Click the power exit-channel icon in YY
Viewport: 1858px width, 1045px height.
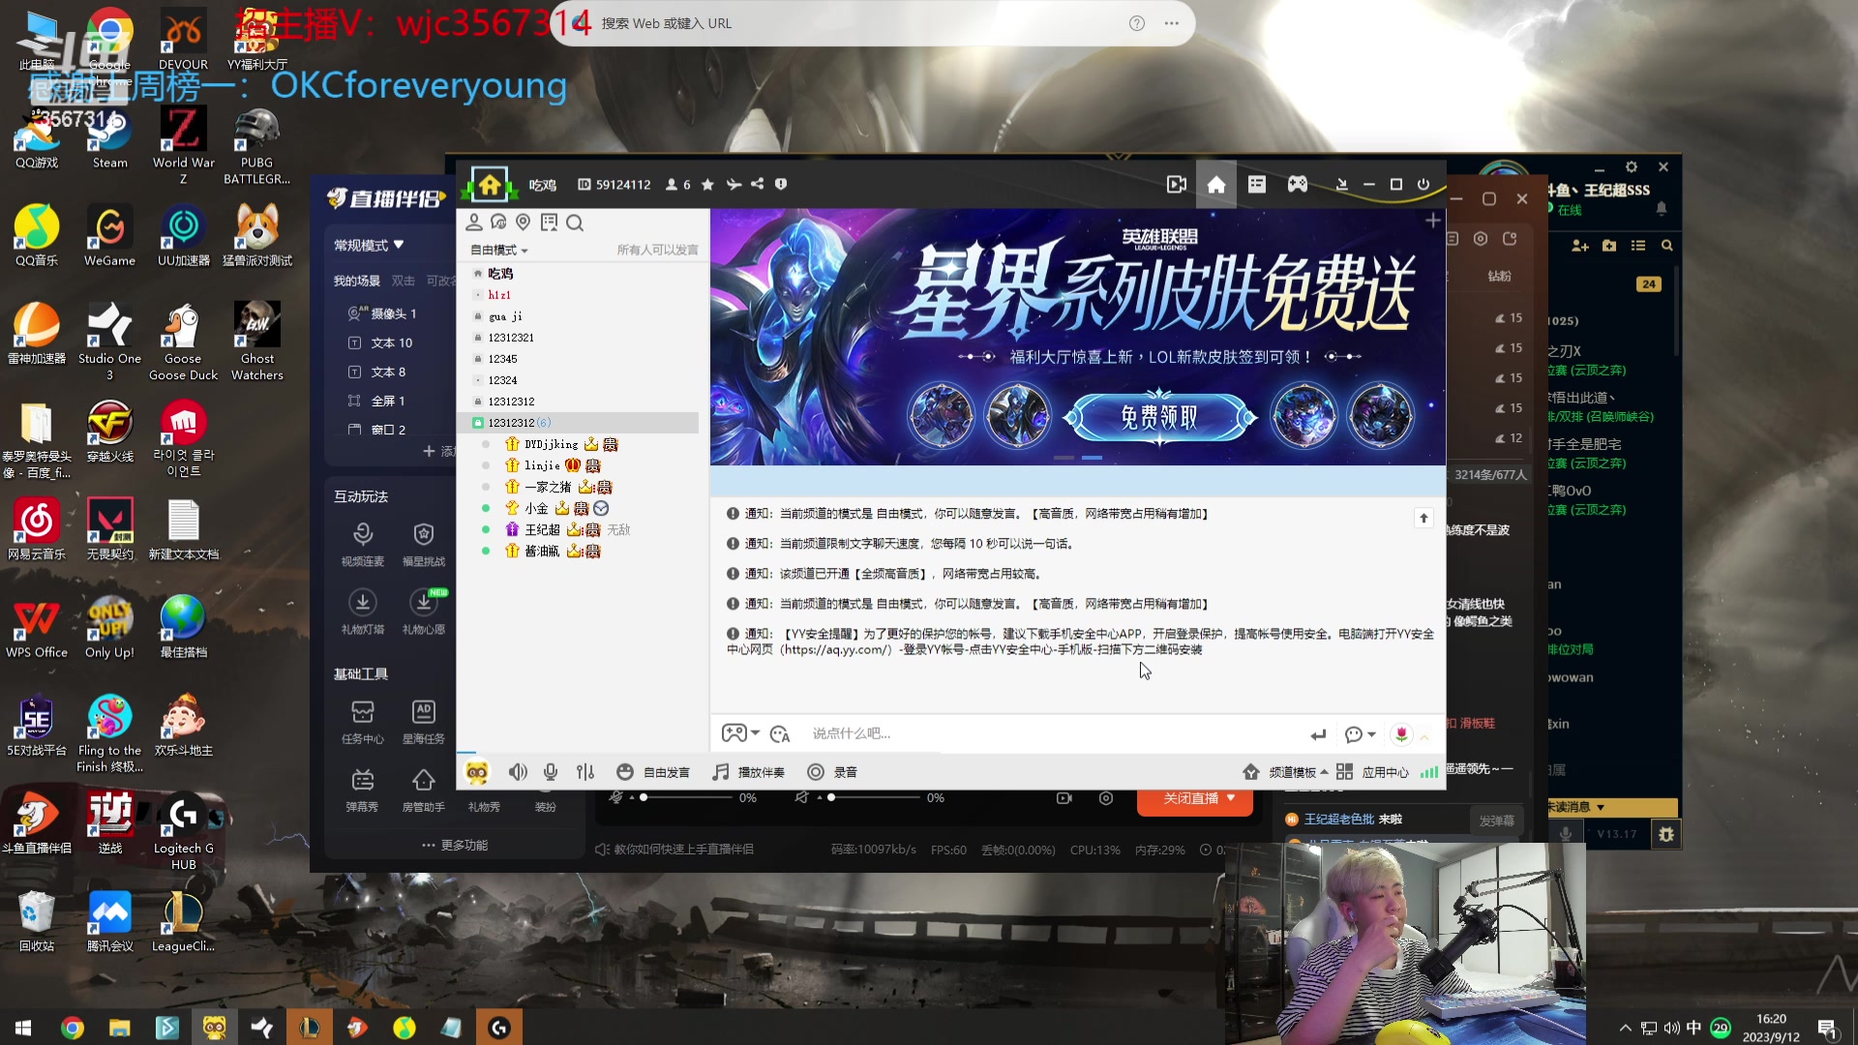coord(1423,184)
